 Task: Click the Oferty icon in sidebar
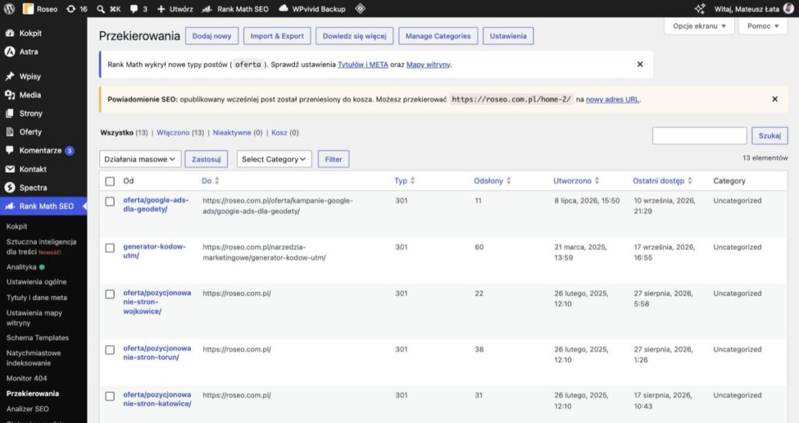point(9,132)
